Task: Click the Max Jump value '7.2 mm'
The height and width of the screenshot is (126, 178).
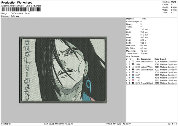Action: 144,51
